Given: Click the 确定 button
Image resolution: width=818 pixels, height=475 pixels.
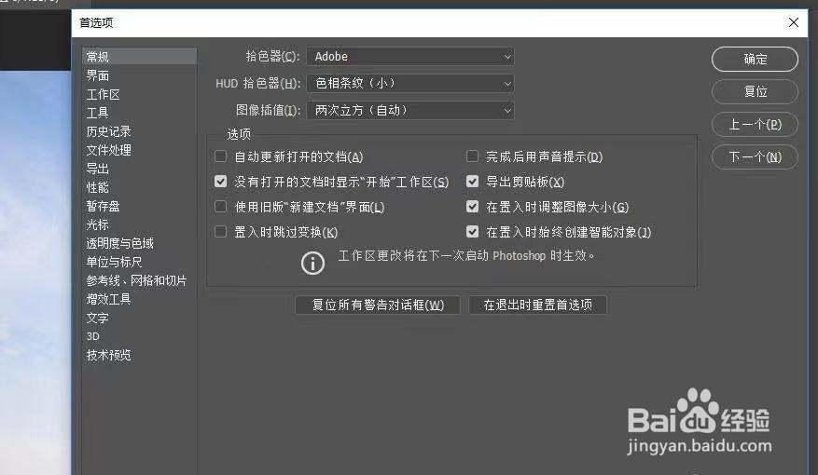Looking at the screenshot, I should click(x=755, y=59).
